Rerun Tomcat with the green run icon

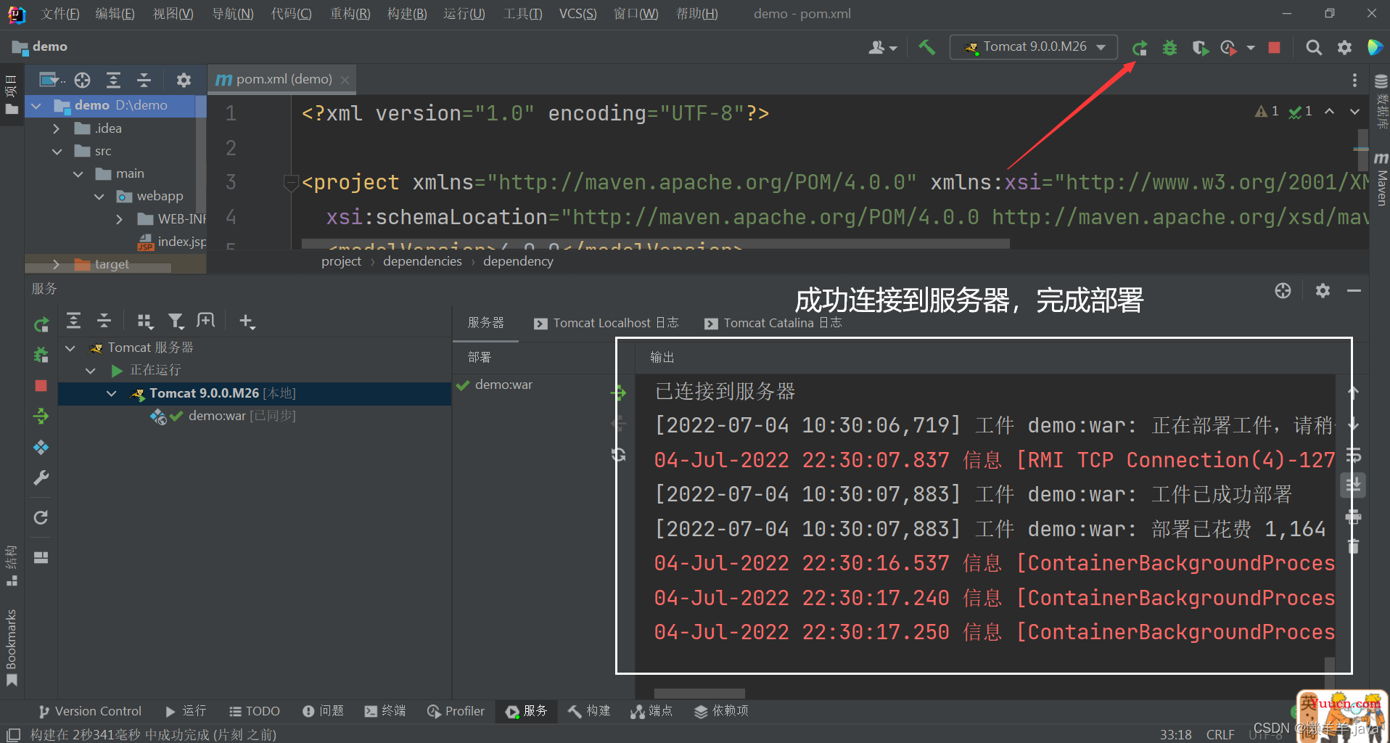(1140, 48)
